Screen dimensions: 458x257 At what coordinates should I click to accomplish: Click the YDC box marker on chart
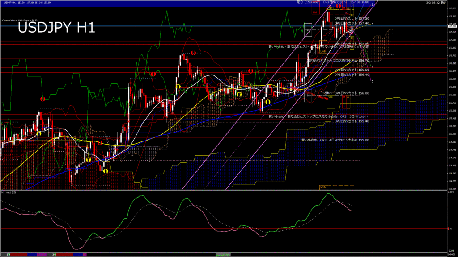coord(308,31)
